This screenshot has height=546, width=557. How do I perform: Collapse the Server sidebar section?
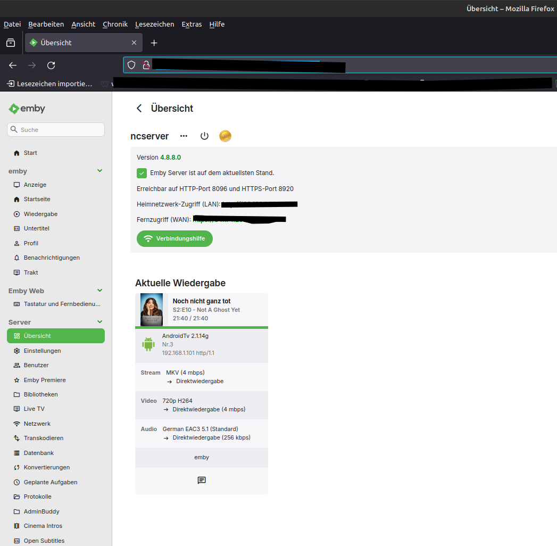tap(100, 322)
